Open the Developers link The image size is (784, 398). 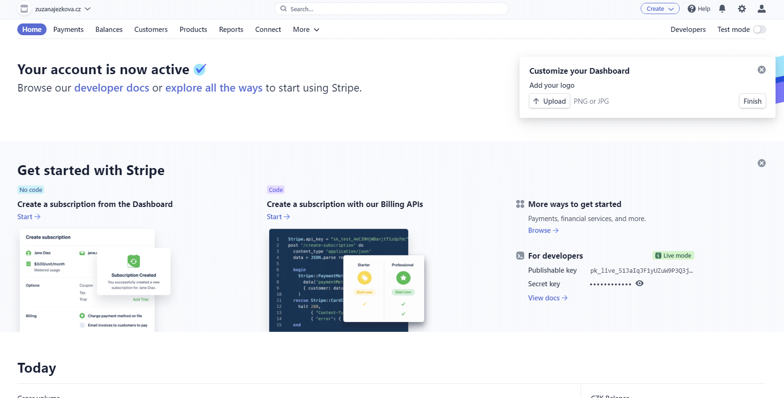688,30
